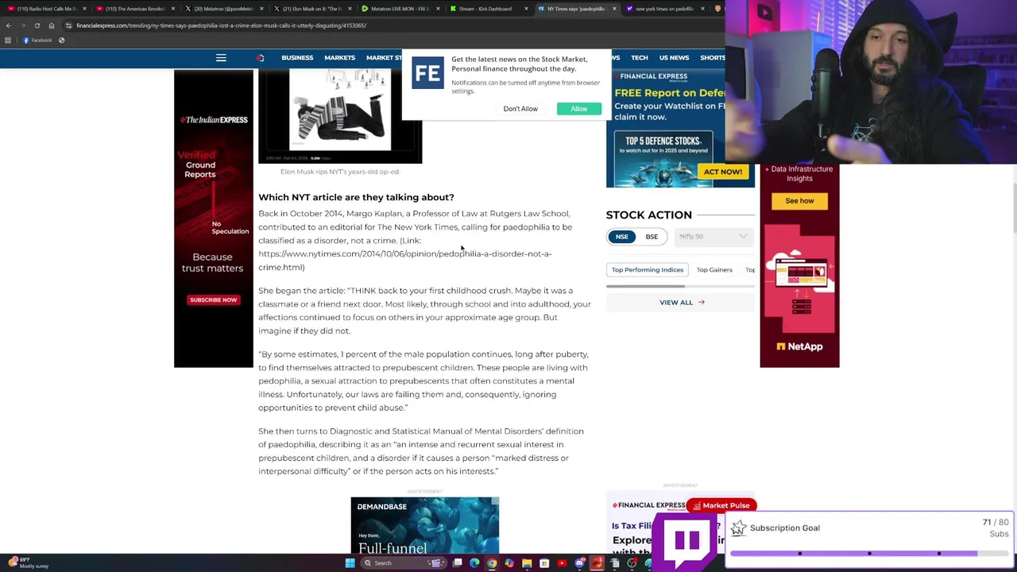
Task: Expand the Nifty 50 index dropdown
Action: coord(713,237)
